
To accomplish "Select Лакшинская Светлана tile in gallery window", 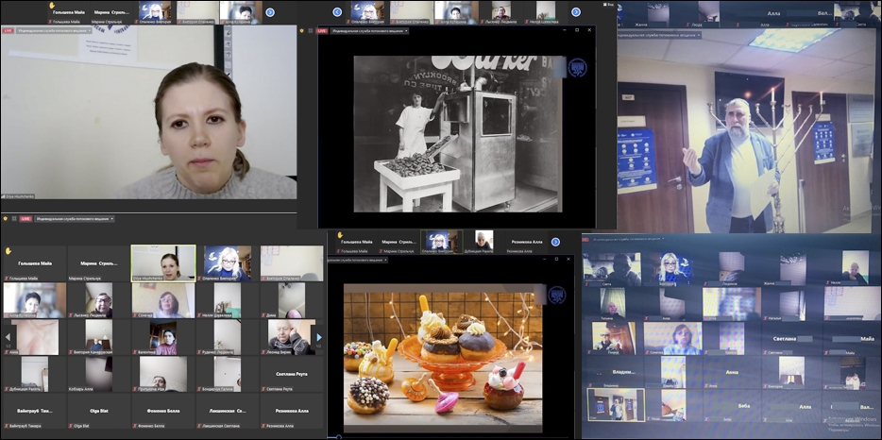I will [x=228, y=412].
